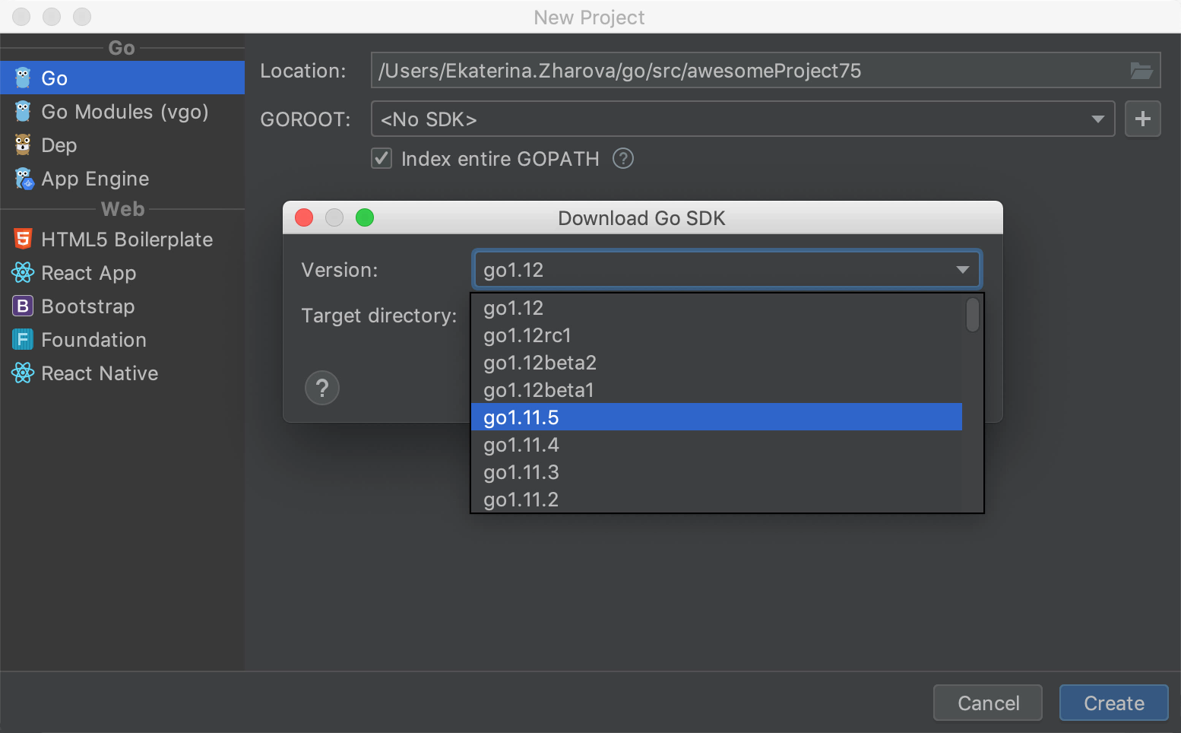Image resolution: width=1181 pixels, height=733 pixels.
Task: Open the folder browse icon in Location
Action: [1141, 71]
